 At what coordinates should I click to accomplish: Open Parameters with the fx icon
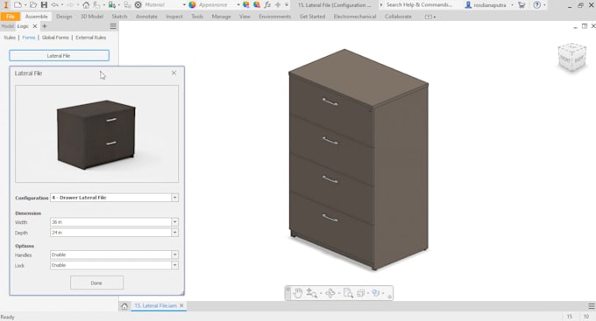(267, 5)
